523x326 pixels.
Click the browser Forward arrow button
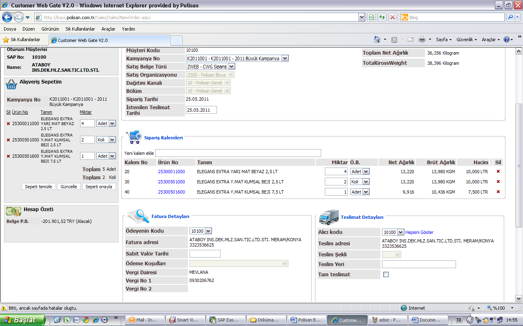(x=19, y=17)
